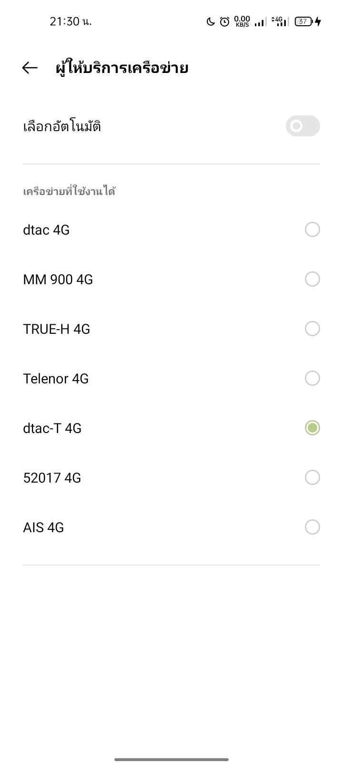Tap the AIS 4G network label

[x=43, y=527]
